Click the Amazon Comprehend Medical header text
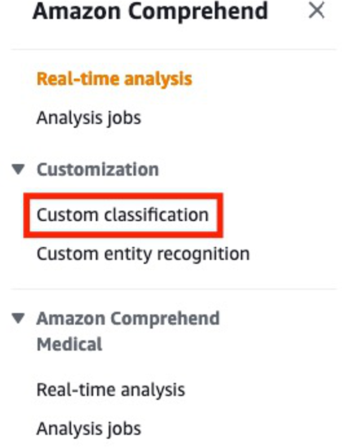 [x=128, y=318]
